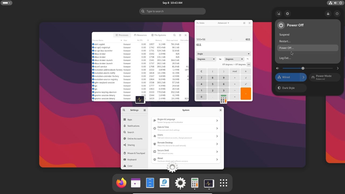Image resolution: width=345 pixels, height=194 pixels.
Task: Take a screenshot from the quick settings panel
Action: (x=279, y=14)
